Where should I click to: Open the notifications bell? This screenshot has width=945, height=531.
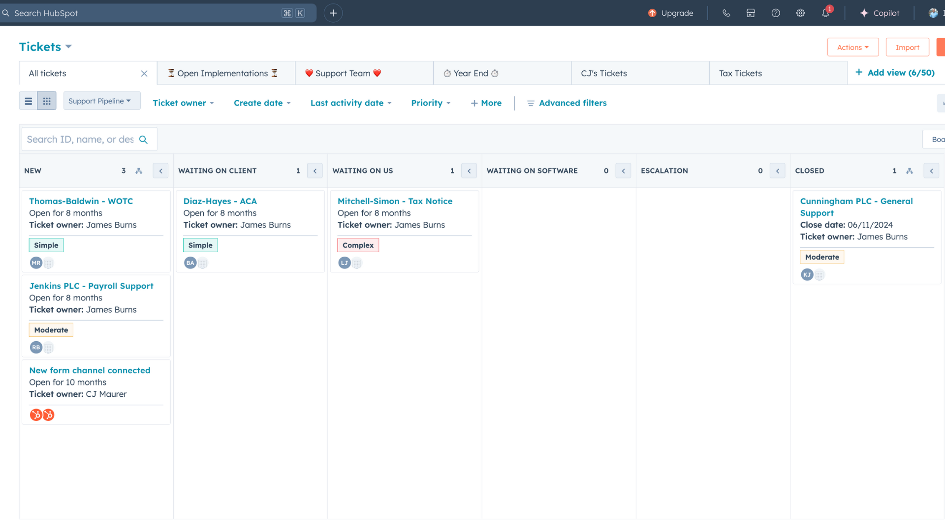pos(825,13)
